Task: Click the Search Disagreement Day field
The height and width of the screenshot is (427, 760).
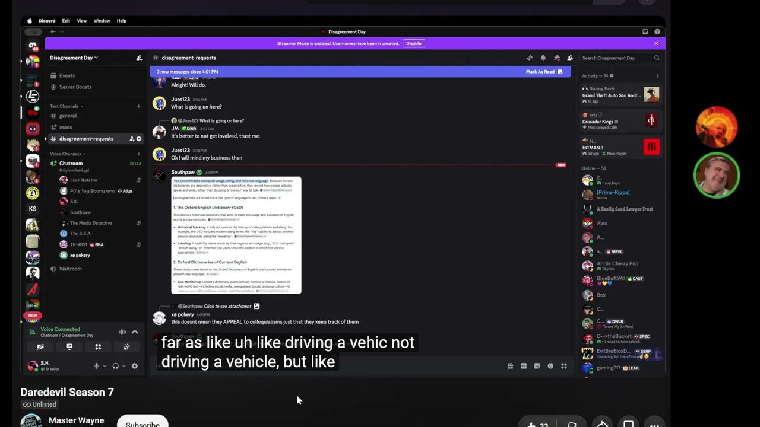Action: [x=620, y=58]
